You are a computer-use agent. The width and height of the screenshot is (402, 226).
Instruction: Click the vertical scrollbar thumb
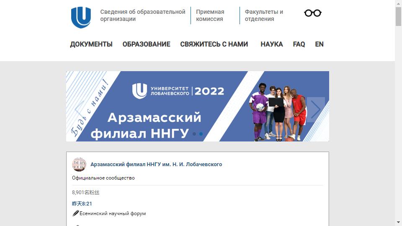398,16
